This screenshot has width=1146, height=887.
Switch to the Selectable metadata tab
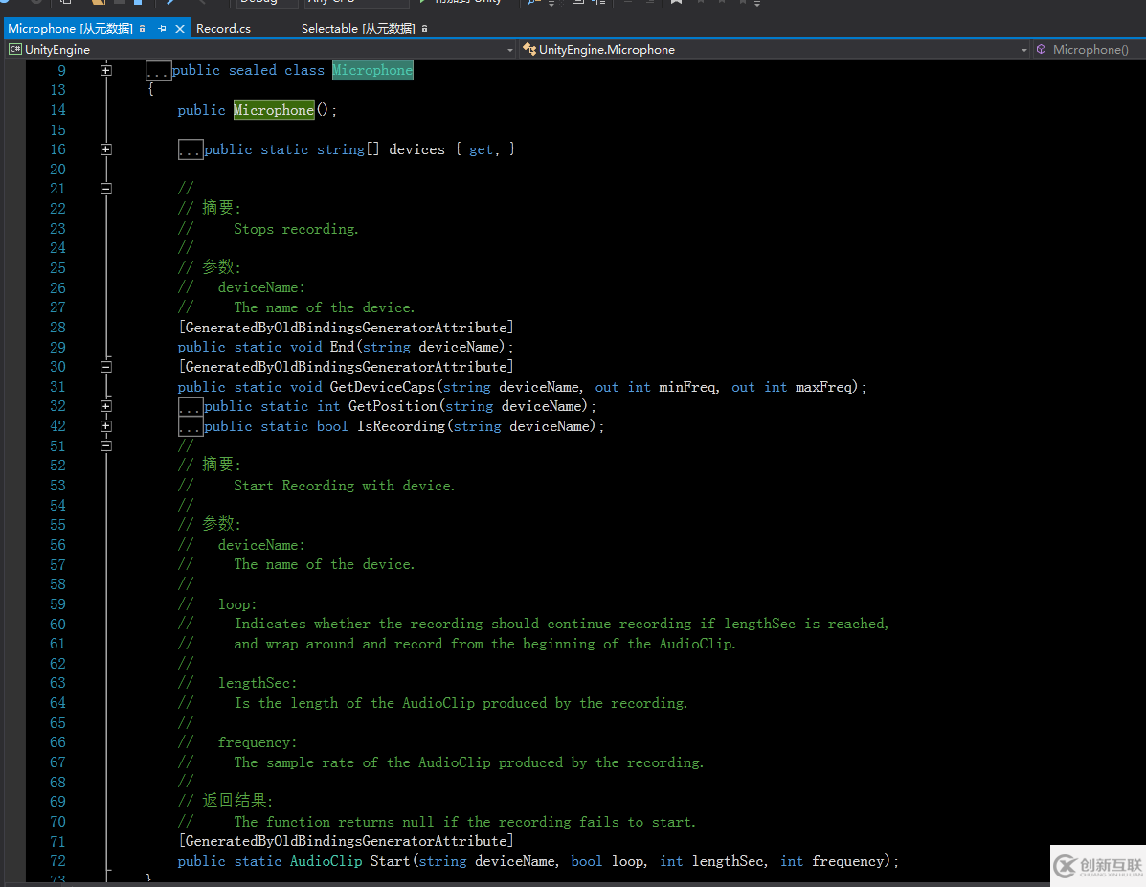[x=357, y=29]
